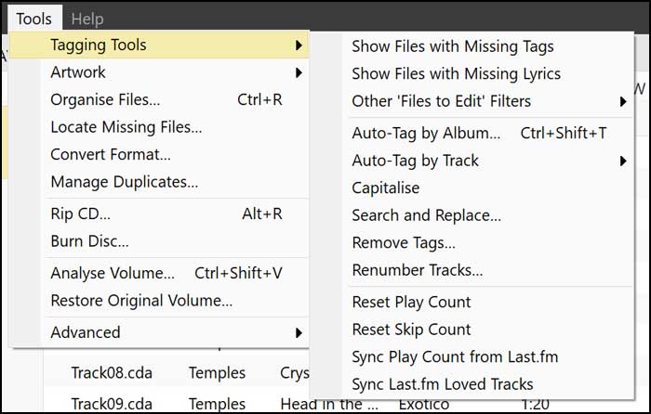Expand the Advanced submenu
This screenshot has height=414, width=651.
tap(86, 331)
